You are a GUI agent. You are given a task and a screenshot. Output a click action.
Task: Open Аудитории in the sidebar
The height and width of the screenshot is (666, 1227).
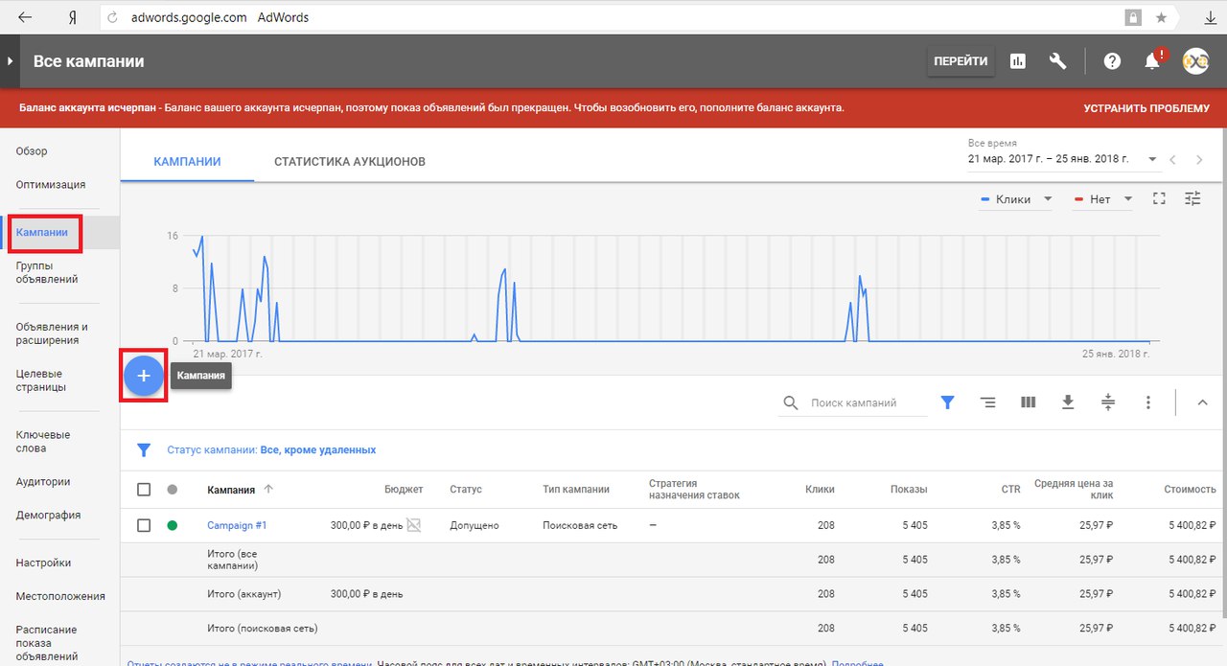pyautogui.click(x=43, y=482)
